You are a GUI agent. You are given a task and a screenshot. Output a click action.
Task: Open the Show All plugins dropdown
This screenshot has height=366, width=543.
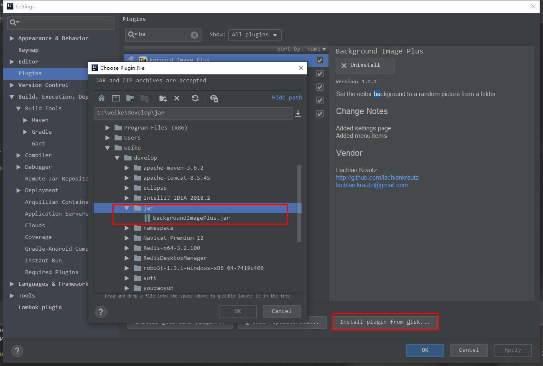(x=255, y=35)
